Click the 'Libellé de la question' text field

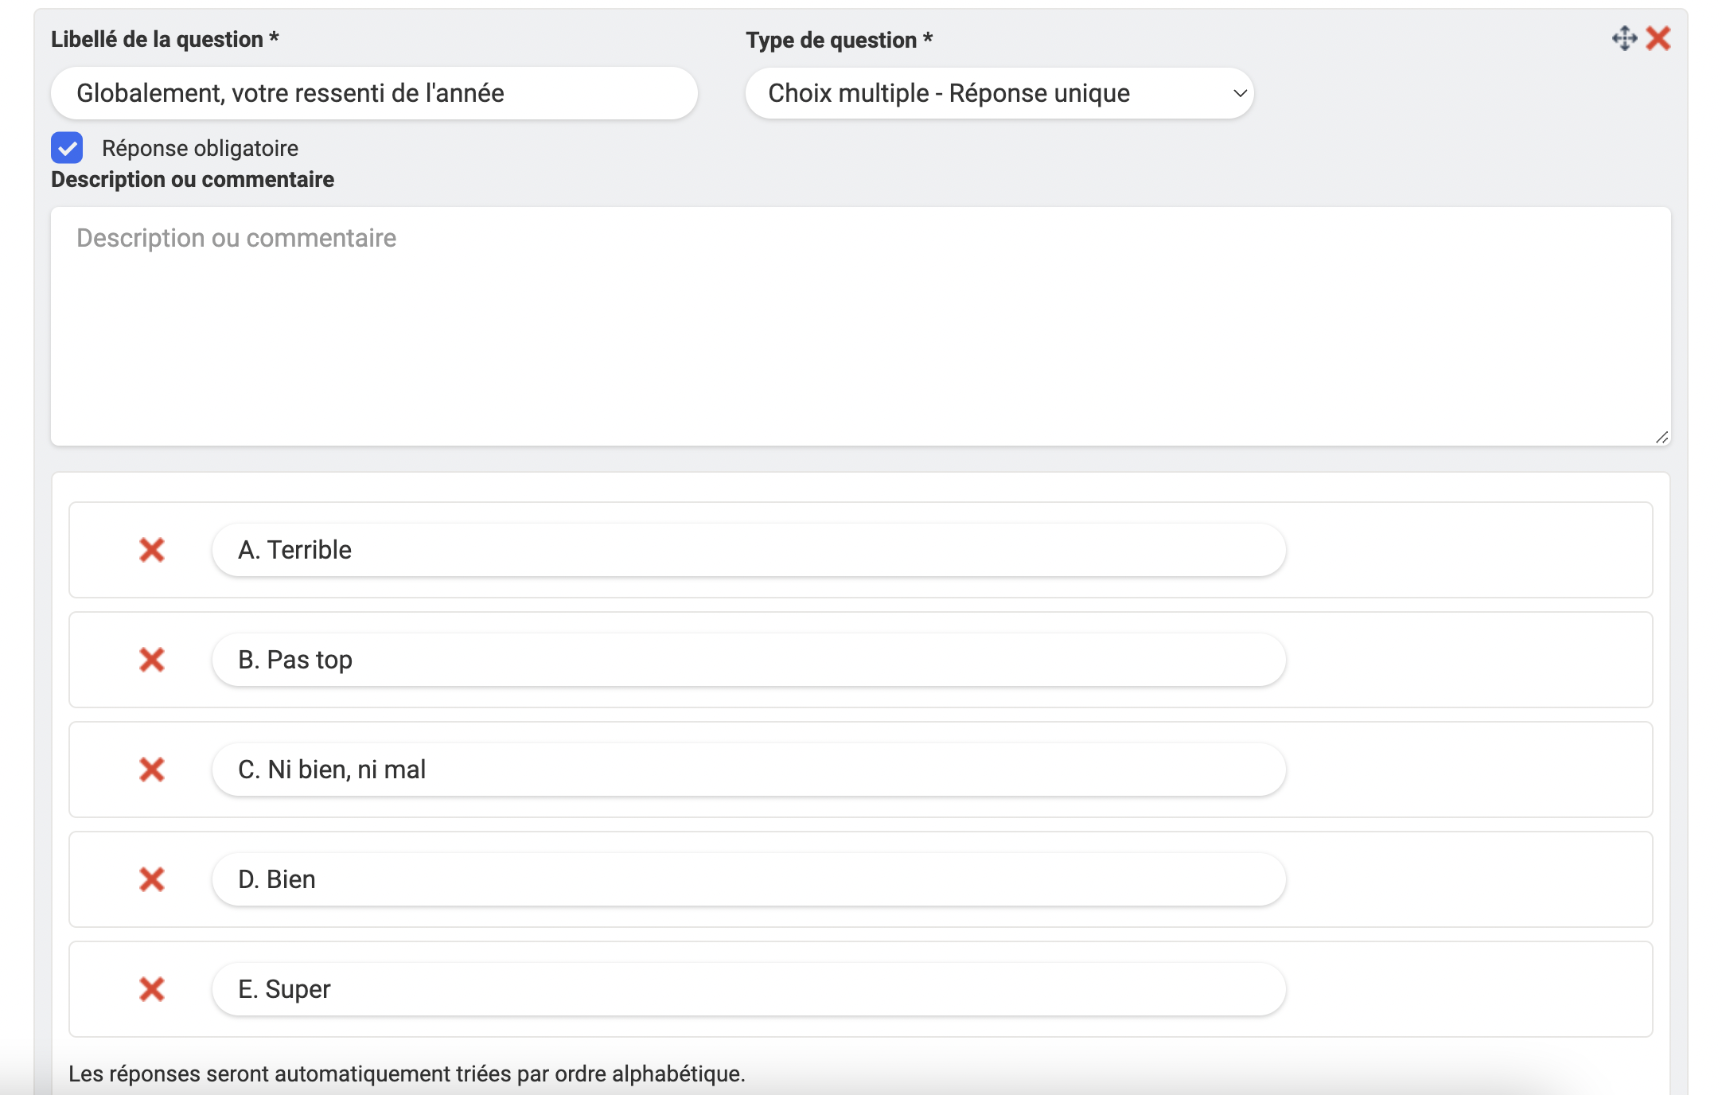point(374,93)
